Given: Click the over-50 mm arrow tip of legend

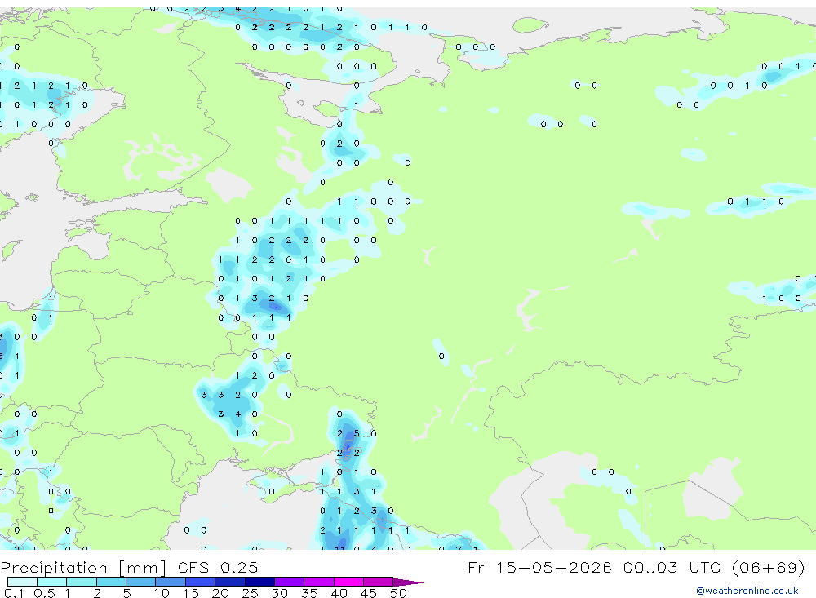Looking at the screenshot, I should tap(408, 582).
